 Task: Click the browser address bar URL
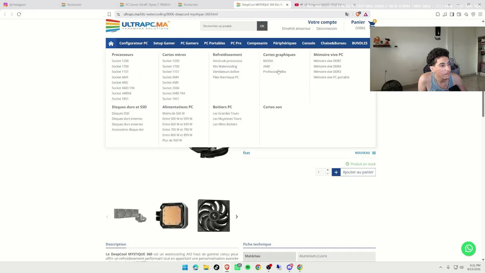click(x=171, y=14)
